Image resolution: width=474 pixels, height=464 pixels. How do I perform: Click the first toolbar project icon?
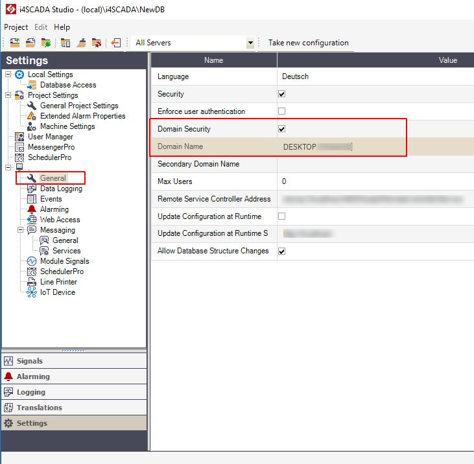pos(14,43)
